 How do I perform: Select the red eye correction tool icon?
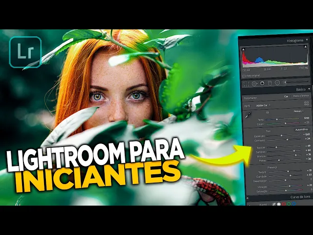pyautogui.click(x=262, y=83)
